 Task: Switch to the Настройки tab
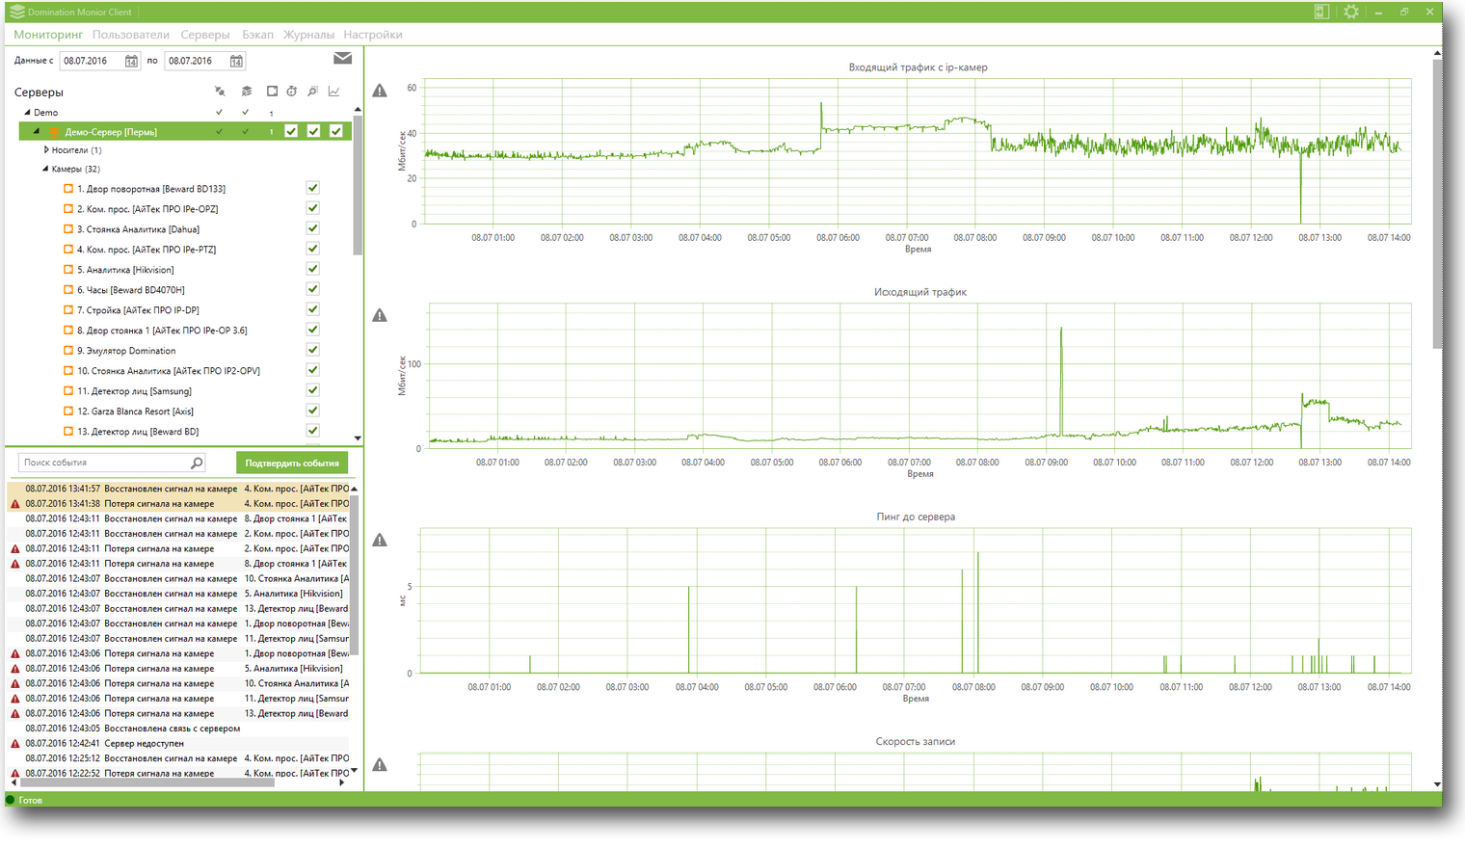[x=373, y=35]
